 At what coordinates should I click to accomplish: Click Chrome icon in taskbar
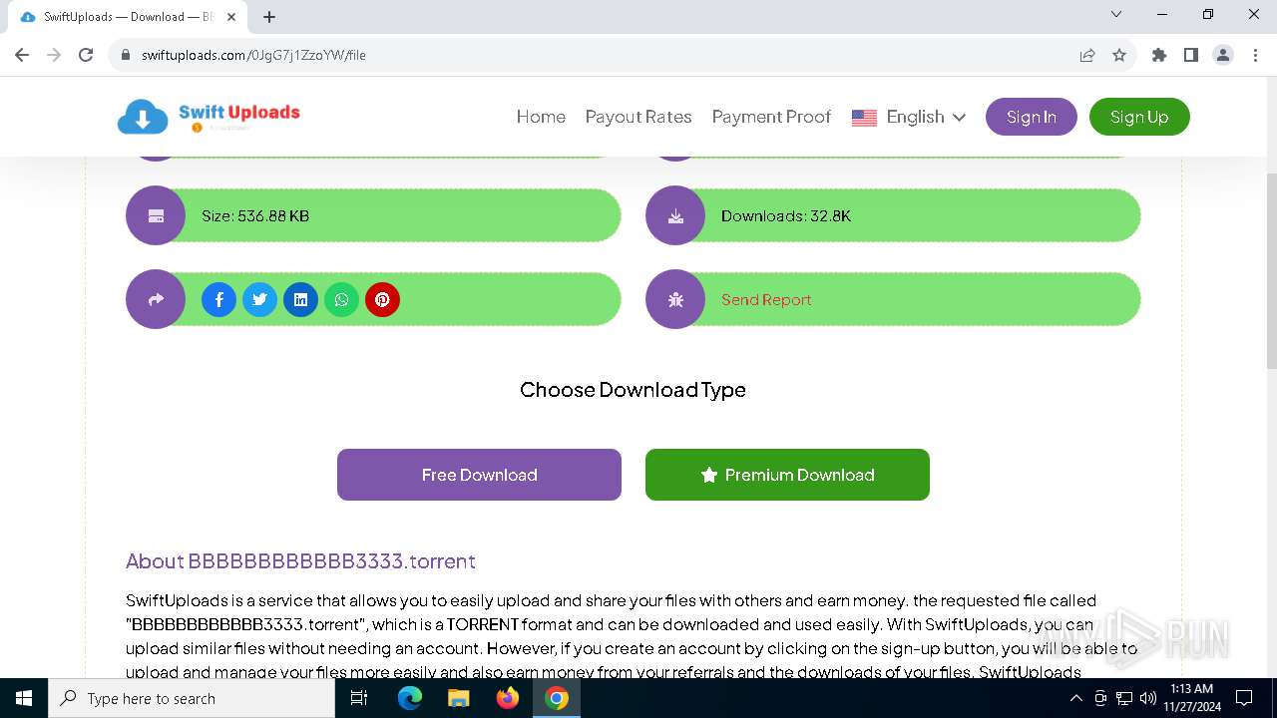click(557, 698)
